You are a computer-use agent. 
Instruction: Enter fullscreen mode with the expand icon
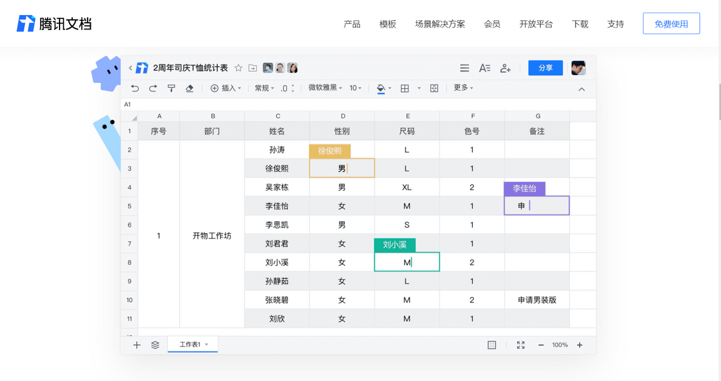coord(521,345)
